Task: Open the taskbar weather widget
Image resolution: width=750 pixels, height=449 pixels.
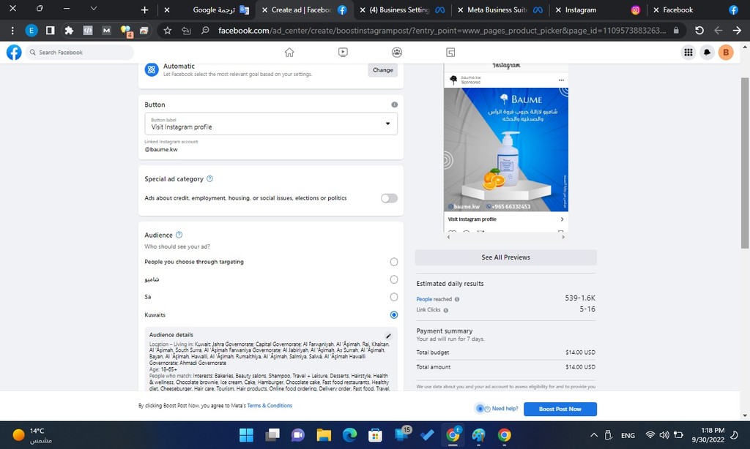Action: point(32,434)
